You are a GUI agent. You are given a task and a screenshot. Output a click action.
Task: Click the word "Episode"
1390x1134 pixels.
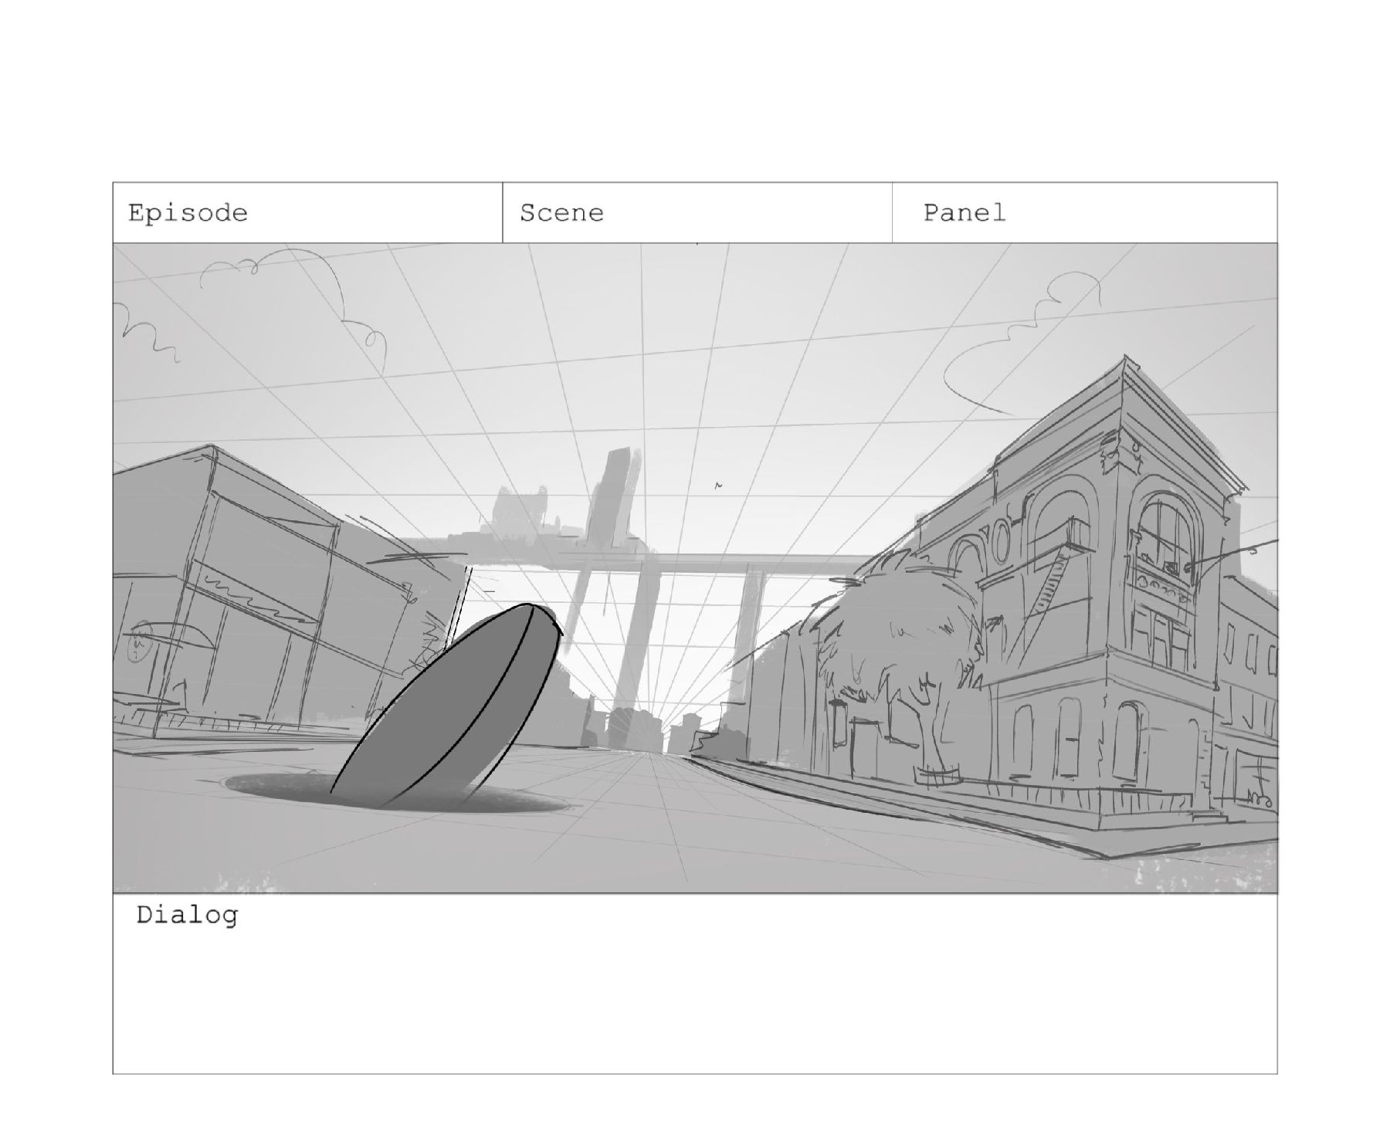coord(188,213)
